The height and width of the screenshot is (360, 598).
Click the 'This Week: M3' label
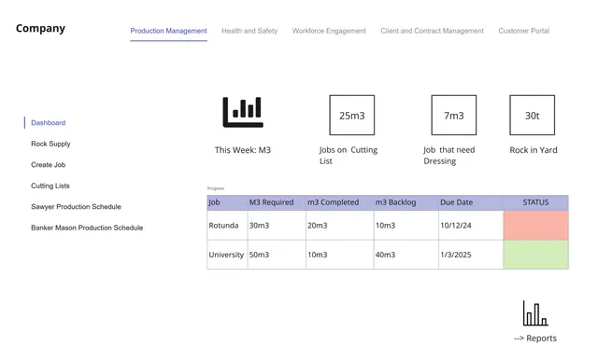click(243, 150)
